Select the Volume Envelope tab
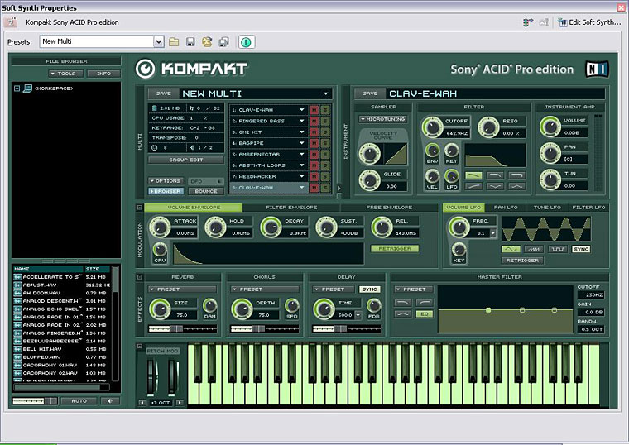 194,208
